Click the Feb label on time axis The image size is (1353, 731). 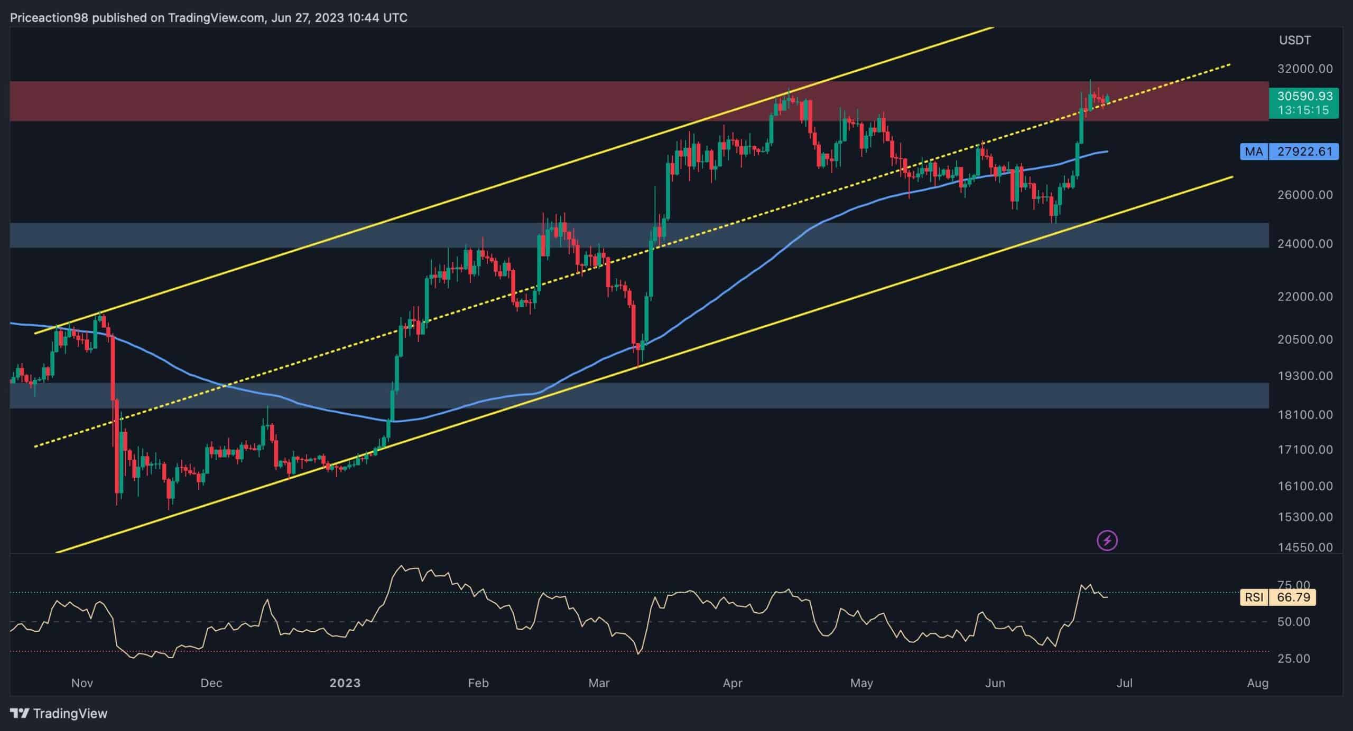478,683
